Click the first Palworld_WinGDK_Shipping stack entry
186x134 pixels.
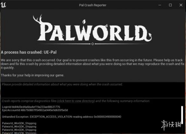19,123
